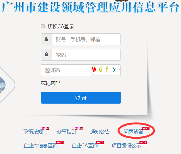Click the HOT badge on 问题解答

(146, 129)
